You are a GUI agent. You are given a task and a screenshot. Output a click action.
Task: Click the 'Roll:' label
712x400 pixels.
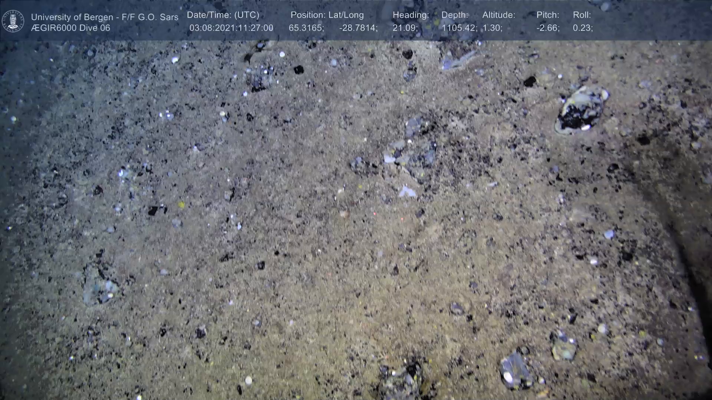click(581, 15)
